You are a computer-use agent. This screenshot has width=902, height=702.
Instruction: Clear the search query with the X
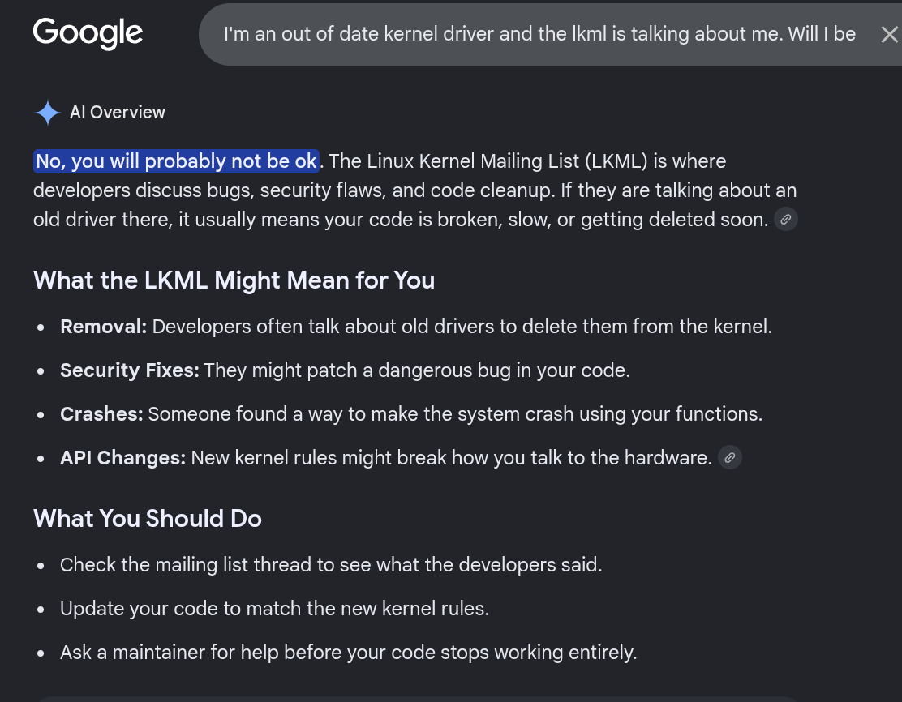click(x=889, y=35)
